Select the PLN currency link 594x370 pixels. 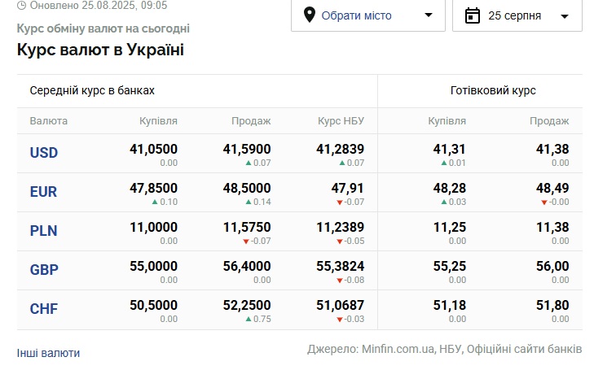tap(44, 231)
